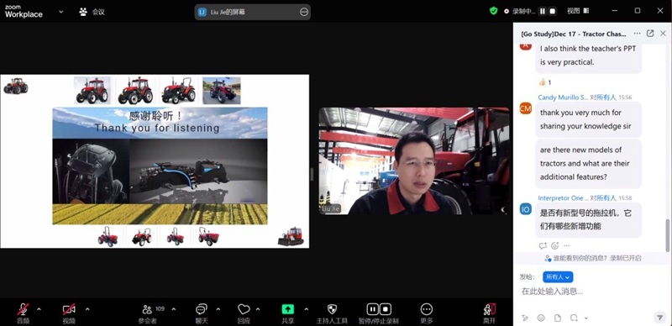Screen dimensions: 672x326
Task: Open the More options ellipsis
Action: pyautogui.click(x=427, y=309)
